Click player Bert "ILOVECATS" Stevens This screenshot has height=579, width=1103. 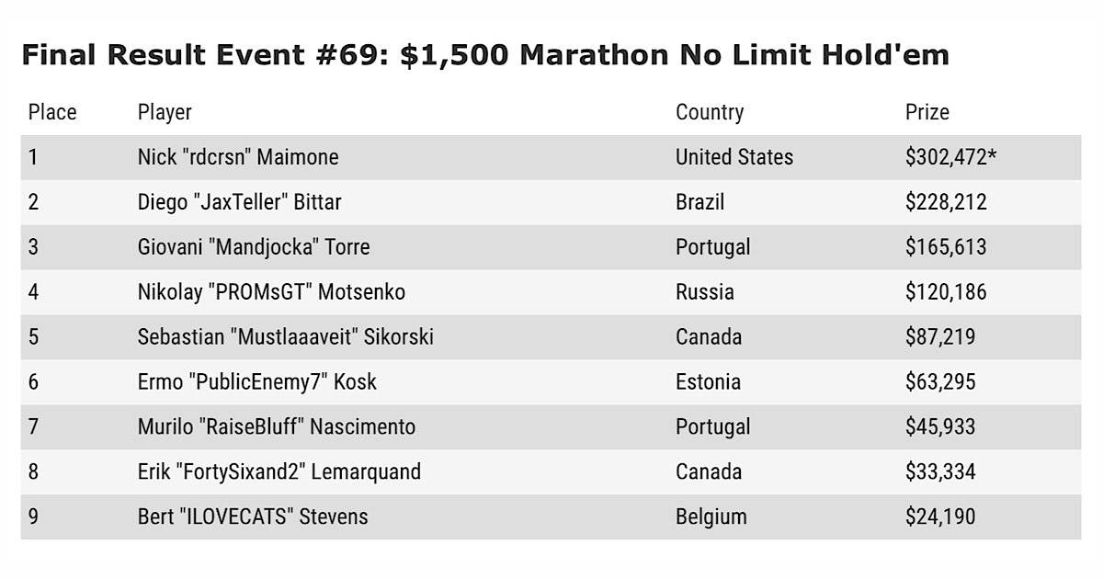tap(252, 517)
